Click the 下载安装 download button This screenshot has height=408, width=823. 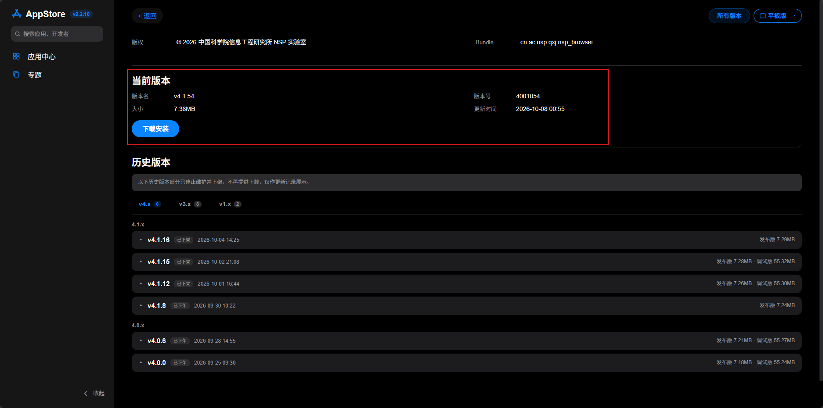tap(155, 129)
